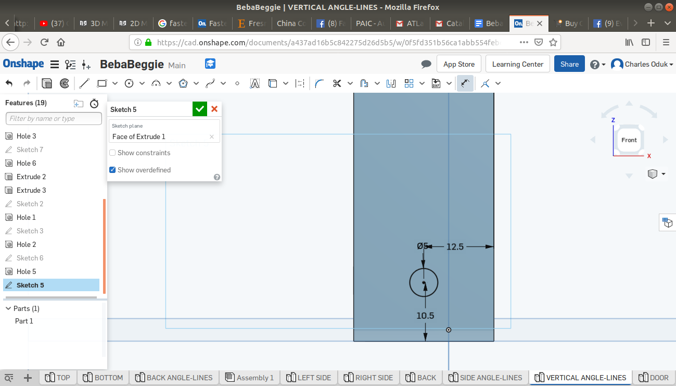
Task: Expand the Constraint tools dropdown arrow
Action: click(x=498, y=83)
